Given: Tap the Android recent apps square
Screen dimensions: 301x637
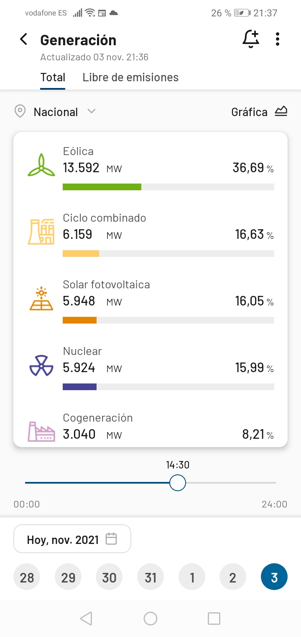Looking at the screenshot, I should [214, 619].
